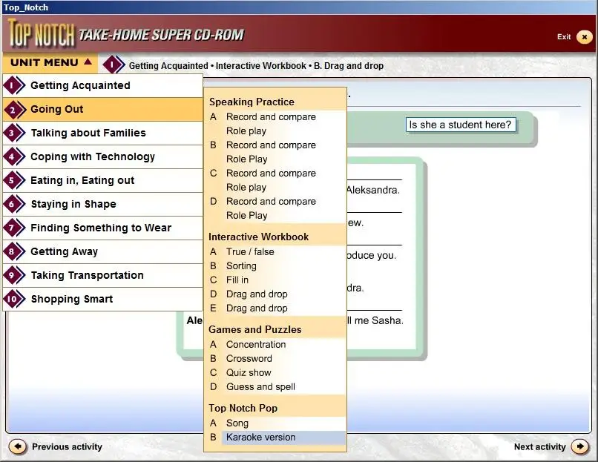Image resolution: width=598 pixels, height=462 pixels.
Task: Open Talking about Families unit
Action: [102, 133]
